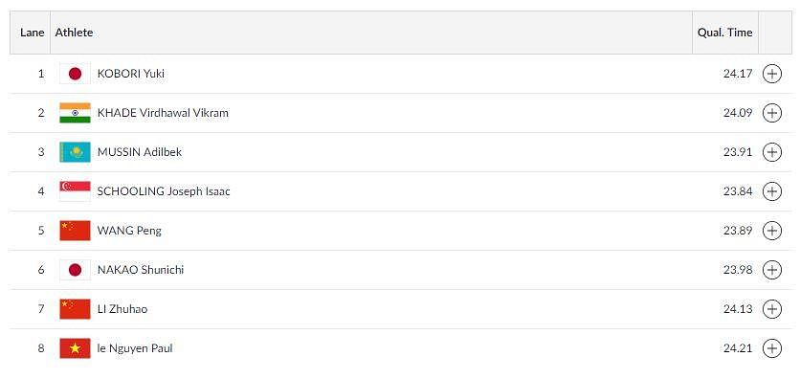
Task: Click China flag beside WANG Peng
Action: 75,231
